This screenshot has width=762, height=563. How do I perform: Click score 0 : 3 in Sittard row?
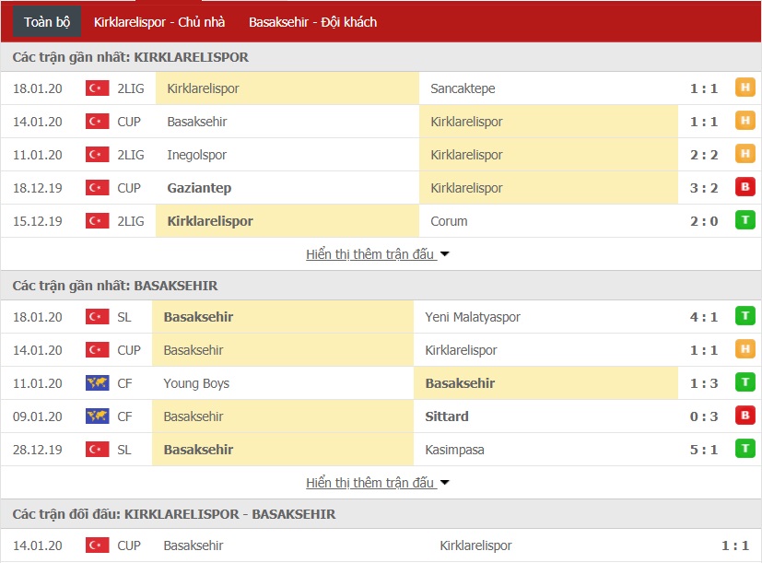704,416
